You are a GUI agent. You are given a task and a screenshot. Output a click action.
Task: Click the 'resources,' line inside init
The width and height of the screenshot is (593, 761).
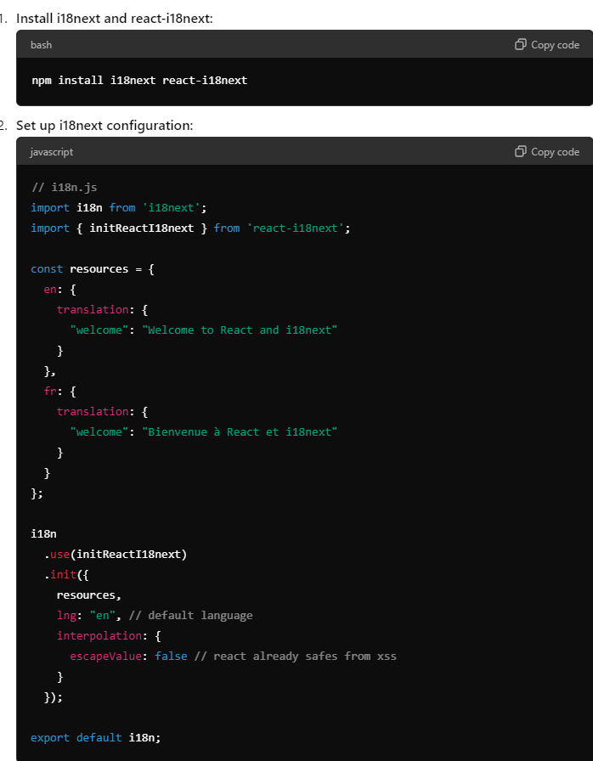coord(89,595)
